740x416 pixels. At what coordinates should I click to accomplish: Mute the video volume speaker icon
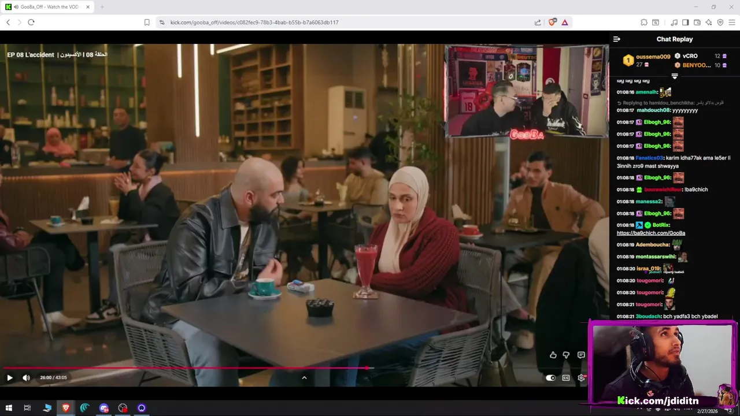click(26, 377)
